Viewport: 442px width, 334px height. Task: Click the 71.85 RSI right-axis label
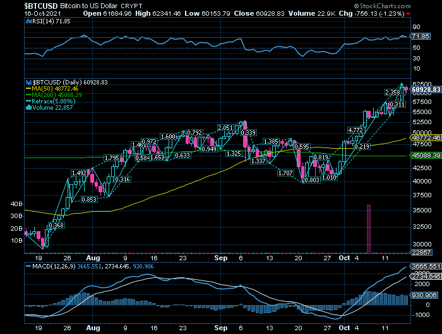coord(421,37)
